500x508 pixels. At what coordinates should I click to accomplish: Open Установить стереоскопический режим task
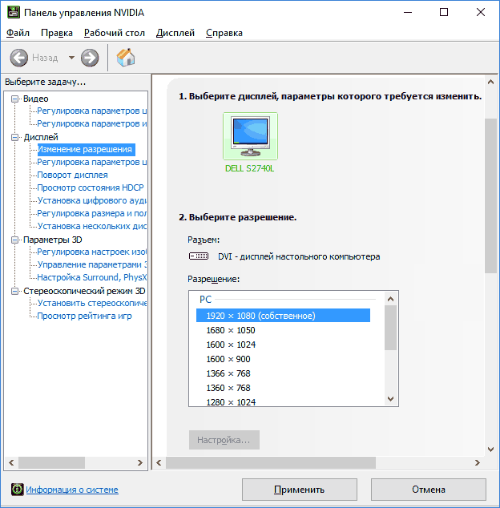[91, 303]
